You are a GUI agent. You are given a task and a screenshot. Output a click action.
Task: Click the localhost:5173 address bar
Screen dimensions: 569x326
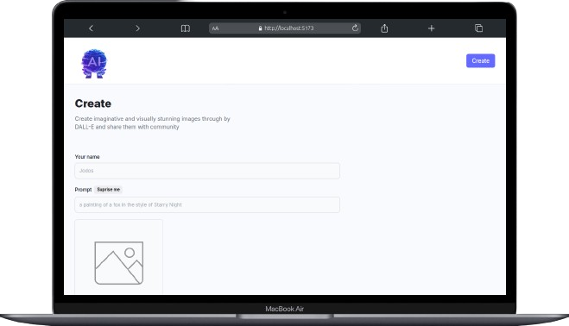[x=285, y=28]
